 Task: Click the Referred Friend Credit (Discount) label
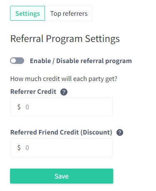click(x=61, y=132)
